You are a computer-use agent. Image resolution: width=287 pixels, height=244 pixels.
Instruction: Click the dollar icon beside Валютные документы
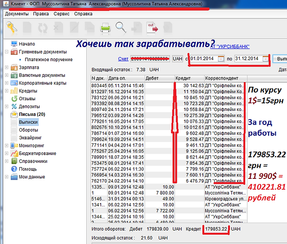tap(14, 75)
